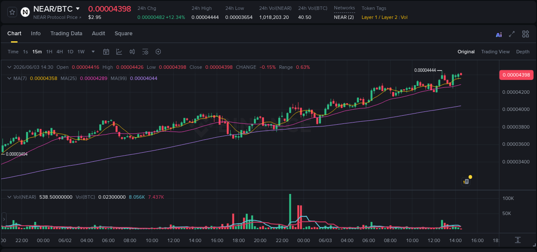
Task: Select the 1W interval
Action: pos(81,52)
